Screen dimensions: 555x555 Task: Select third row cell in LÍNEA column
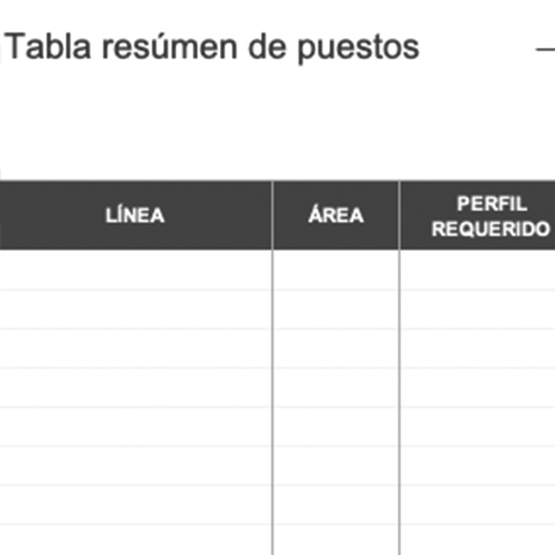click(135, 348)
